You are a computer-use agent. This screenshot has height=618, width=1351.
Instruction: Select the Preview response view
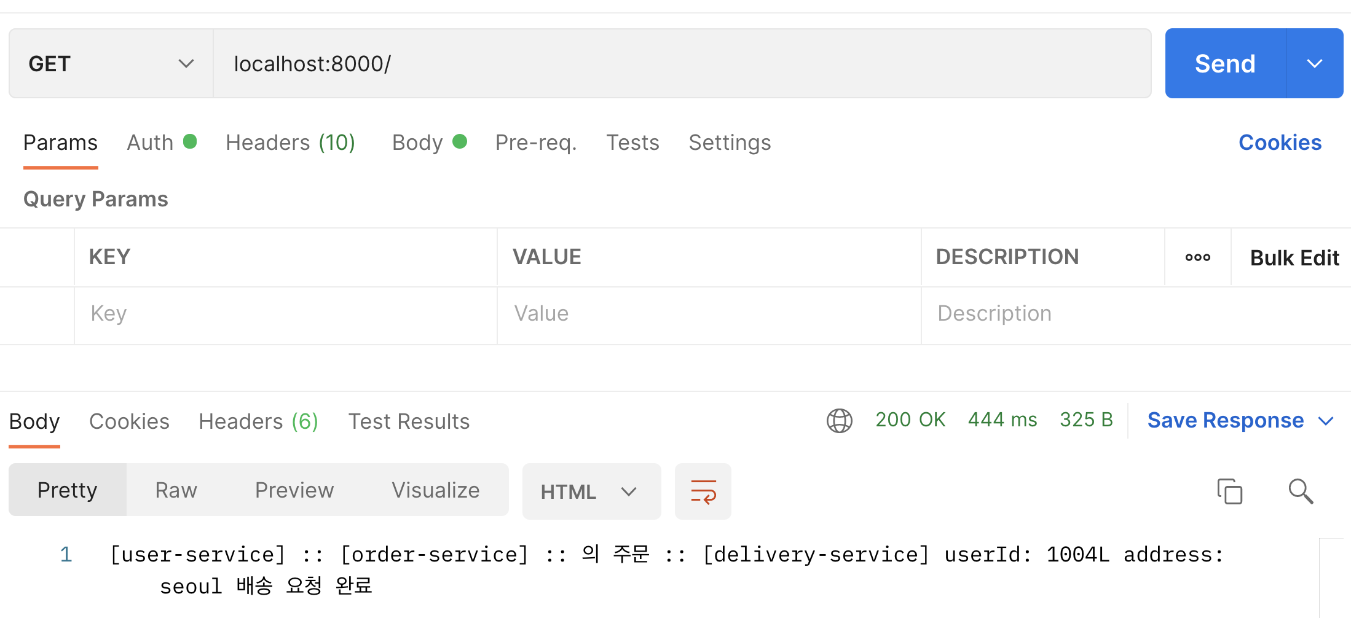pos(294,490)
